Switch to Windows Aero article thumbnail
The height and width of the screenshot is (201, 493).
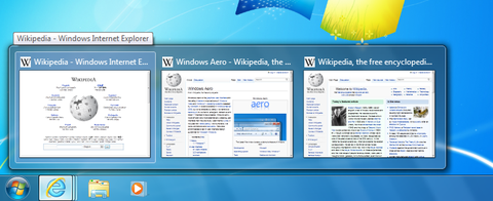click(227, 114)
